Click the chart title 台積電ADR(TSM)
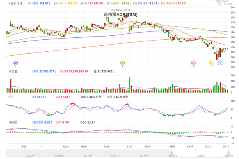The height and width of the screenshot is (159, 239). (121, 15)
